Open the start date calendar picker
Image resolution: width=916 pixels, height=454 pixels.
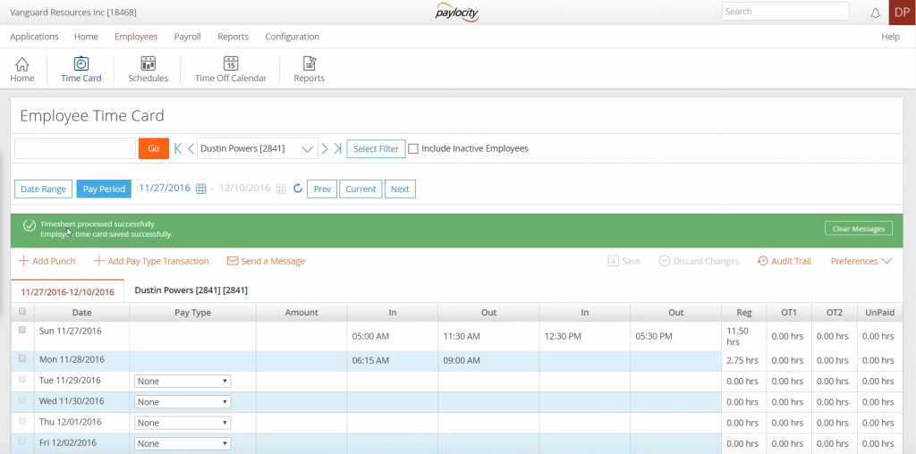[201, 189]
